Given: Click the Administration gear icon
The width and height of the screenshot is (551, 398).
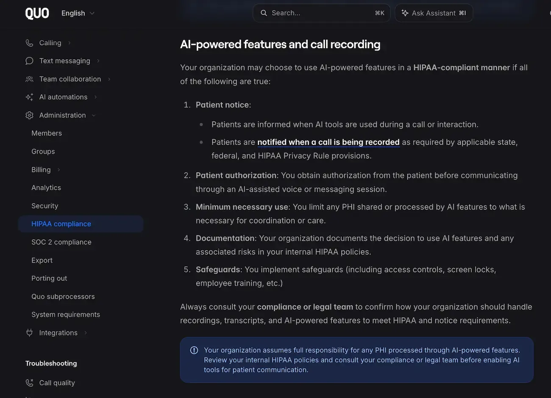Looking at the screenshot, I should (x=29, y=115).
